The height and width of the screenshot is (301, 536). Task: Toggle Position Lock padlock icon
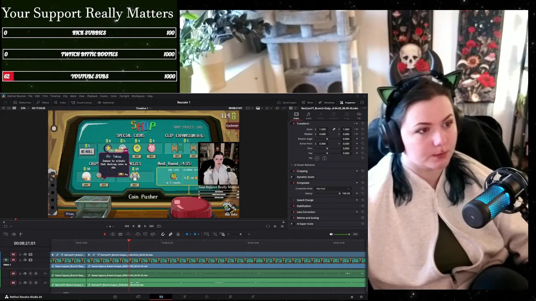click(178, 234)
